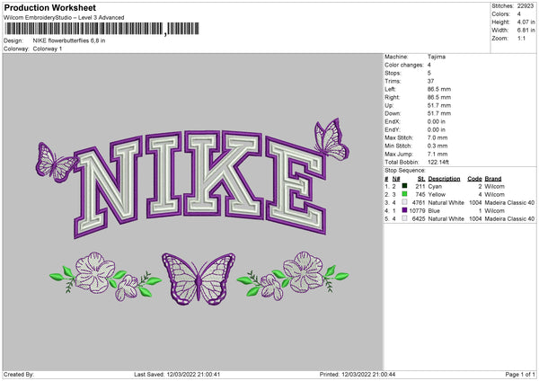Screen dimensions: 539x381
Task: Click the "Right:" extent label
Action: [392, 97]
